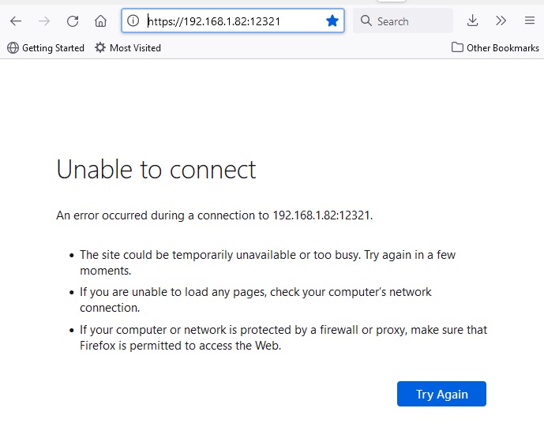
Task: Open the Getting Started bookmark
Action: coord(46,48)
